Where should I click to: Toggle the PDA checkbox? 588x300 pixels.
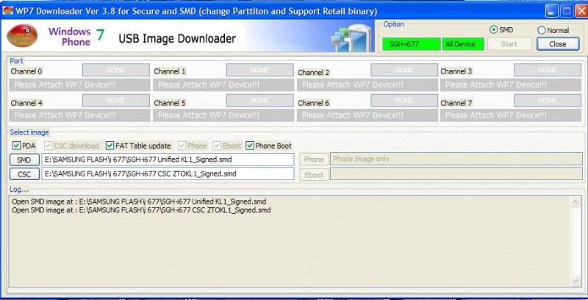[16, 146]
